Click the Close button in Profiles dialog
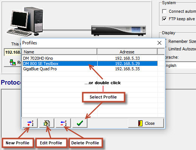 (x=146, y=123)
